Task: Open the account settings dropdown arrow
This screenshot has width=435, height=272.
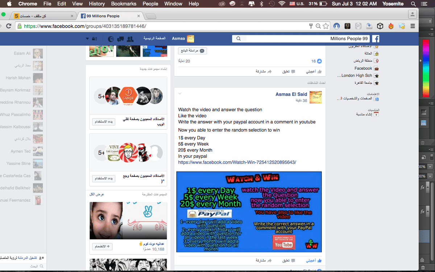Action: click(88, 38)
